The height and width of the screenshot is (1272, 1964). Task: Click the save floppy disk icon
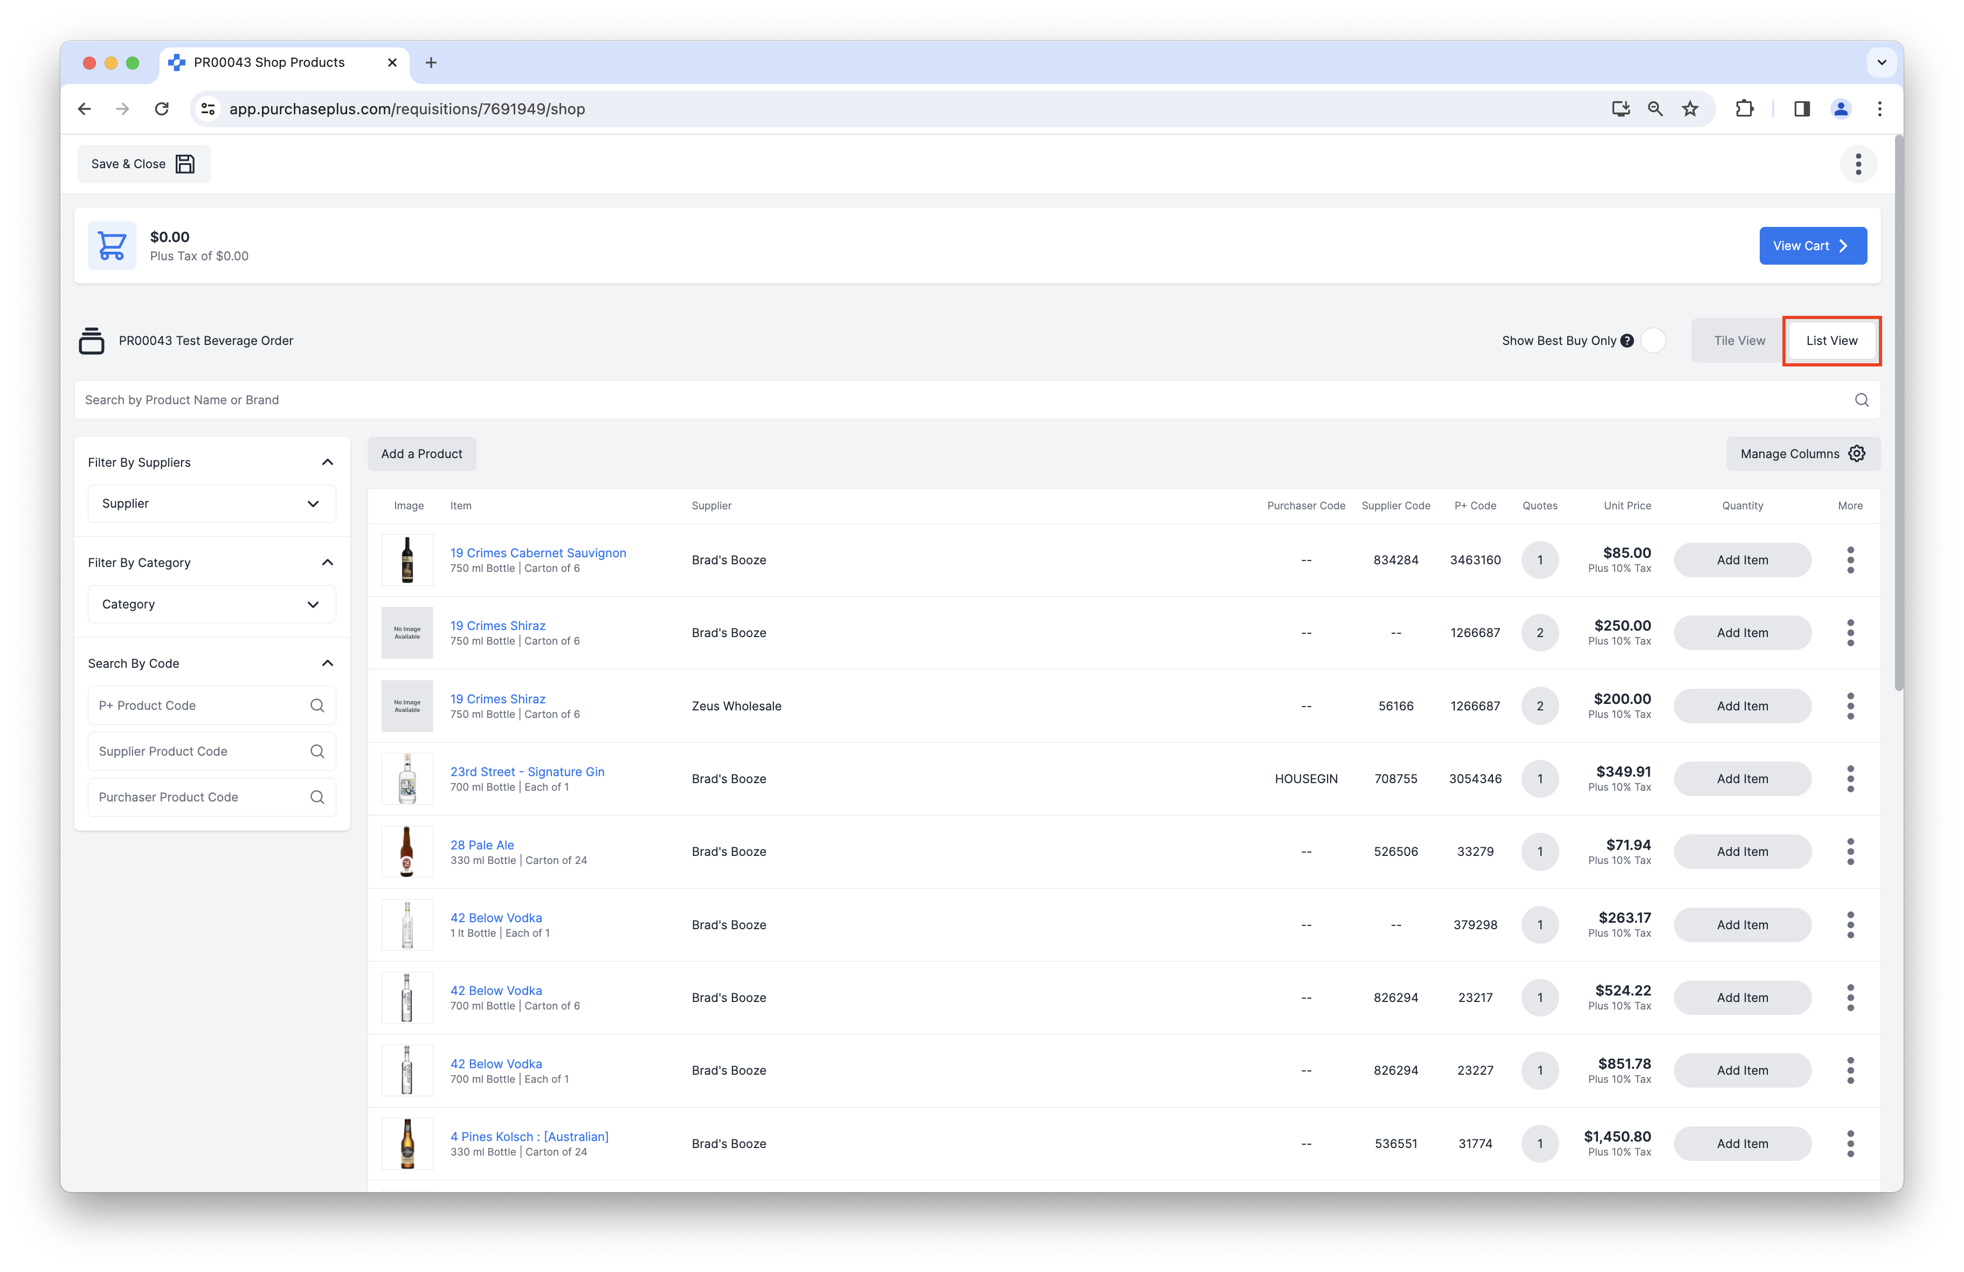tap(185, 164)
